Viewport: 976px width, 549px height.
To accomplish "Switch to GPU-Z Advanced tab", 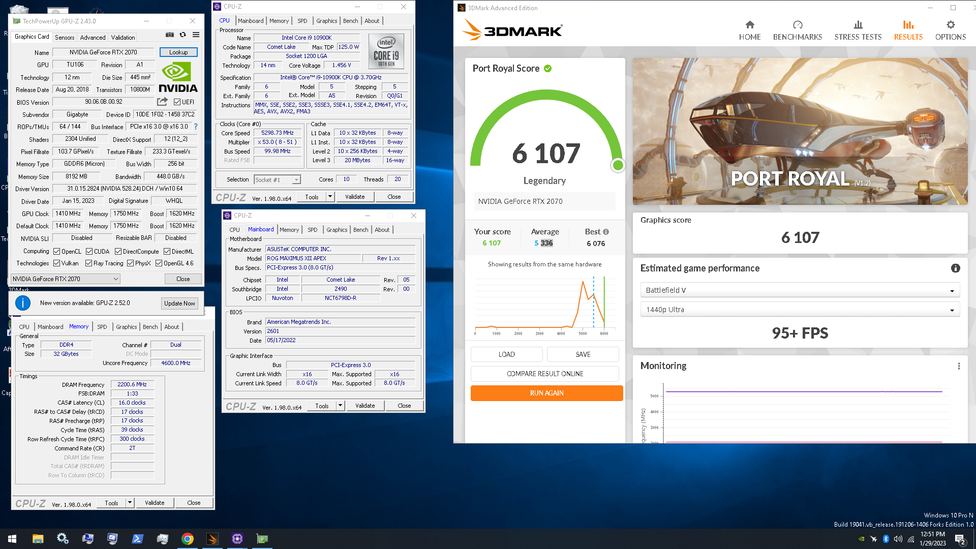I will coord(93,38).
